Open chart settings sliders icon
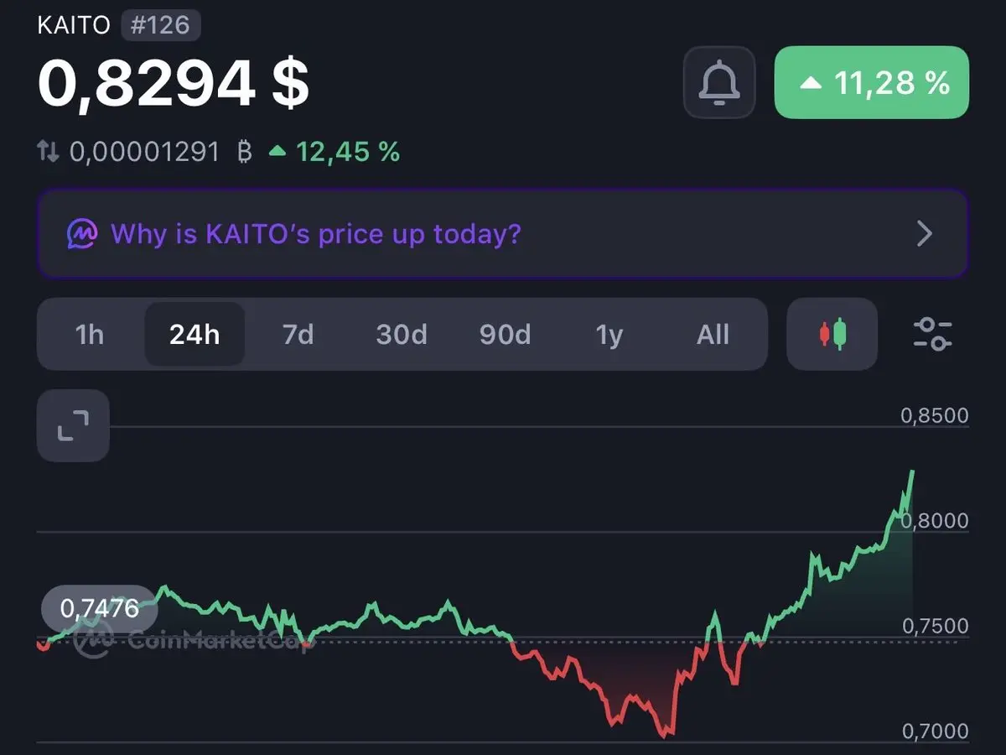Image resolution: width=1006 pixels, height=755 pixels. (932, 334)
